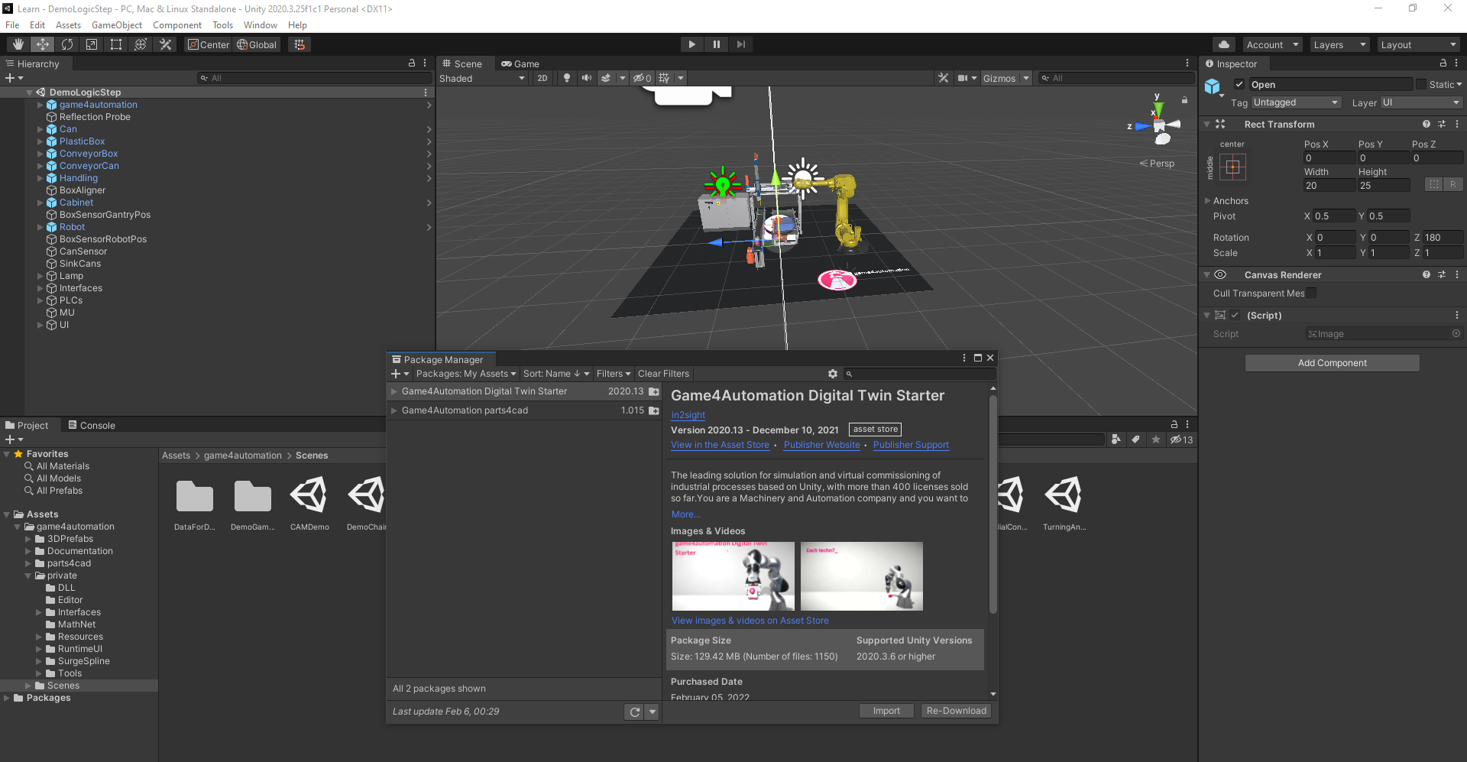
Task: Open the Layout dropdown
Action: click(x=1418, y=44)
